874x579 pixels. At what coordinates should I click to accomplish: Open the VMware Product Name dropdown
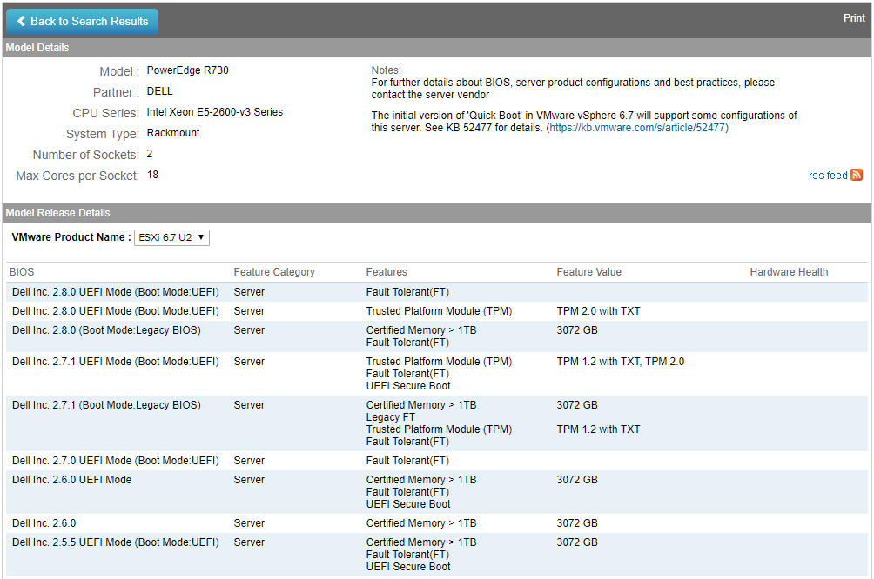pyautogui.click(x=171, y=237)
